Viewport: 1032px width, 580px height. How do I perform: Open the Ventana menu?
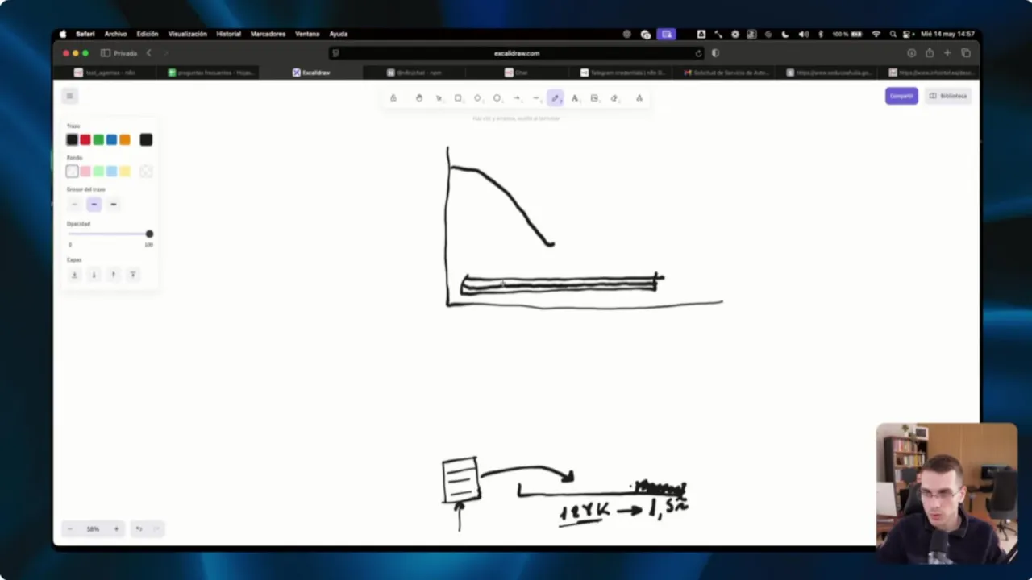point(307,34)
